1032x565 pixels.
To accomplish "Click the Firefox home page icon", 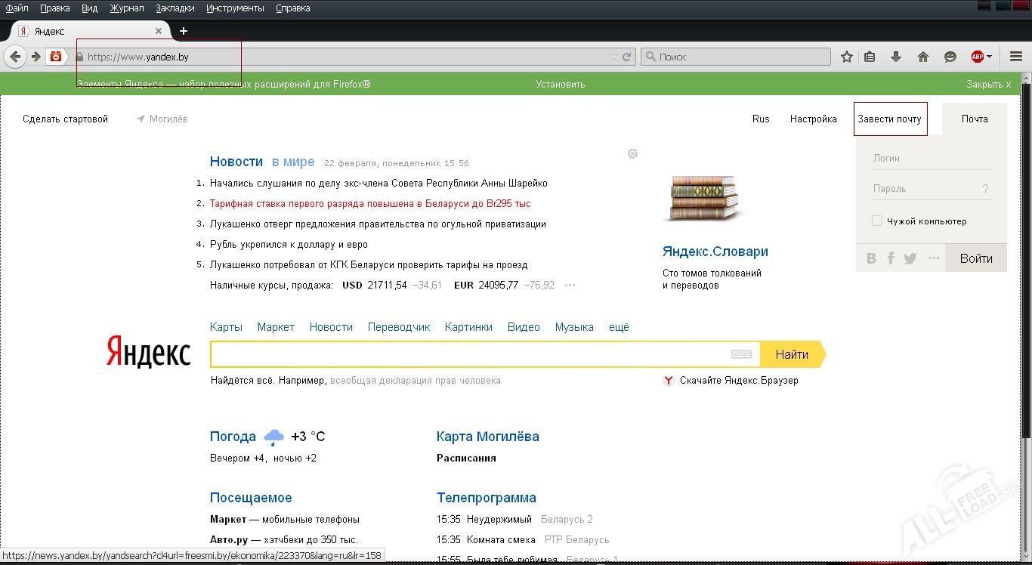I will click(x=923, y=56).
